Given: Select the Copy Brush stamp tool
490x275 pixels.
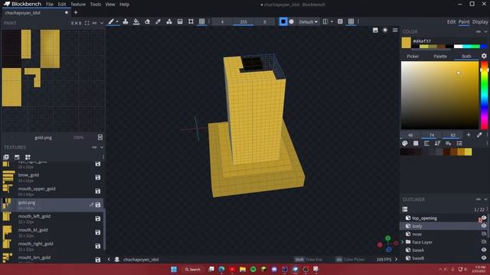Looking at the screenshot, I should coord(126,21).
